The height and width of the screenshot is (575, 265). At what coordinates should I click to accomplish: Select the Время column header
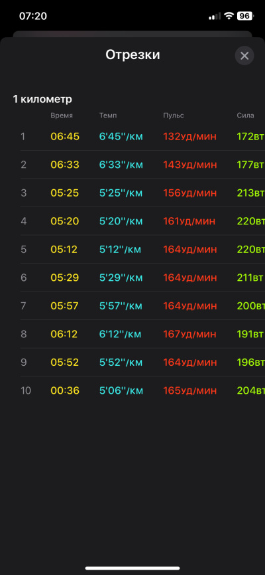[62, 116]
